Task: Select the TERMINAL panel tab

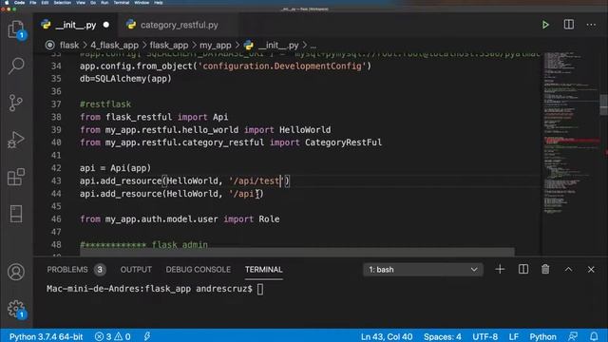Action: point(264,270)
